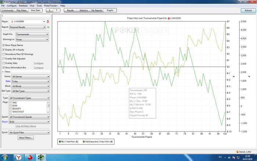Switch to the PokerTracker taskbar icon
The height and width of the screenshot is (161, 257).
41,158
